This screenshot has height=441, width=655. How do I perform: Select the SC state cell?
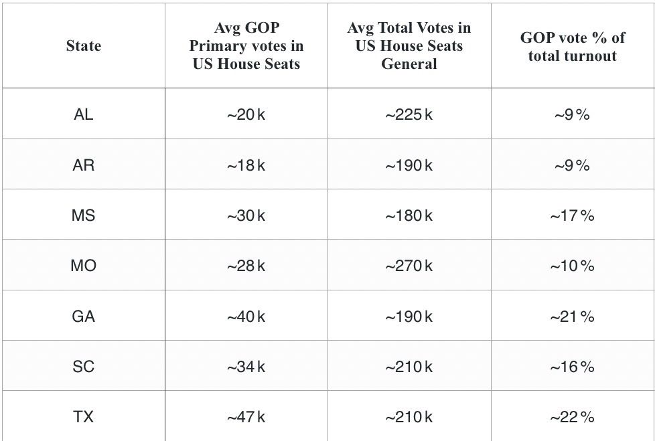(x=84, y=366)
